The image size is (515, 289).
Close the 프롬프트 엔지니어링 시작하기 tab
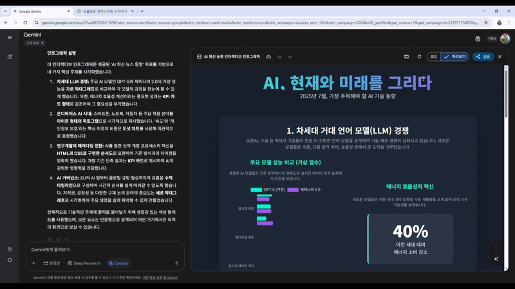click(133, 11)
